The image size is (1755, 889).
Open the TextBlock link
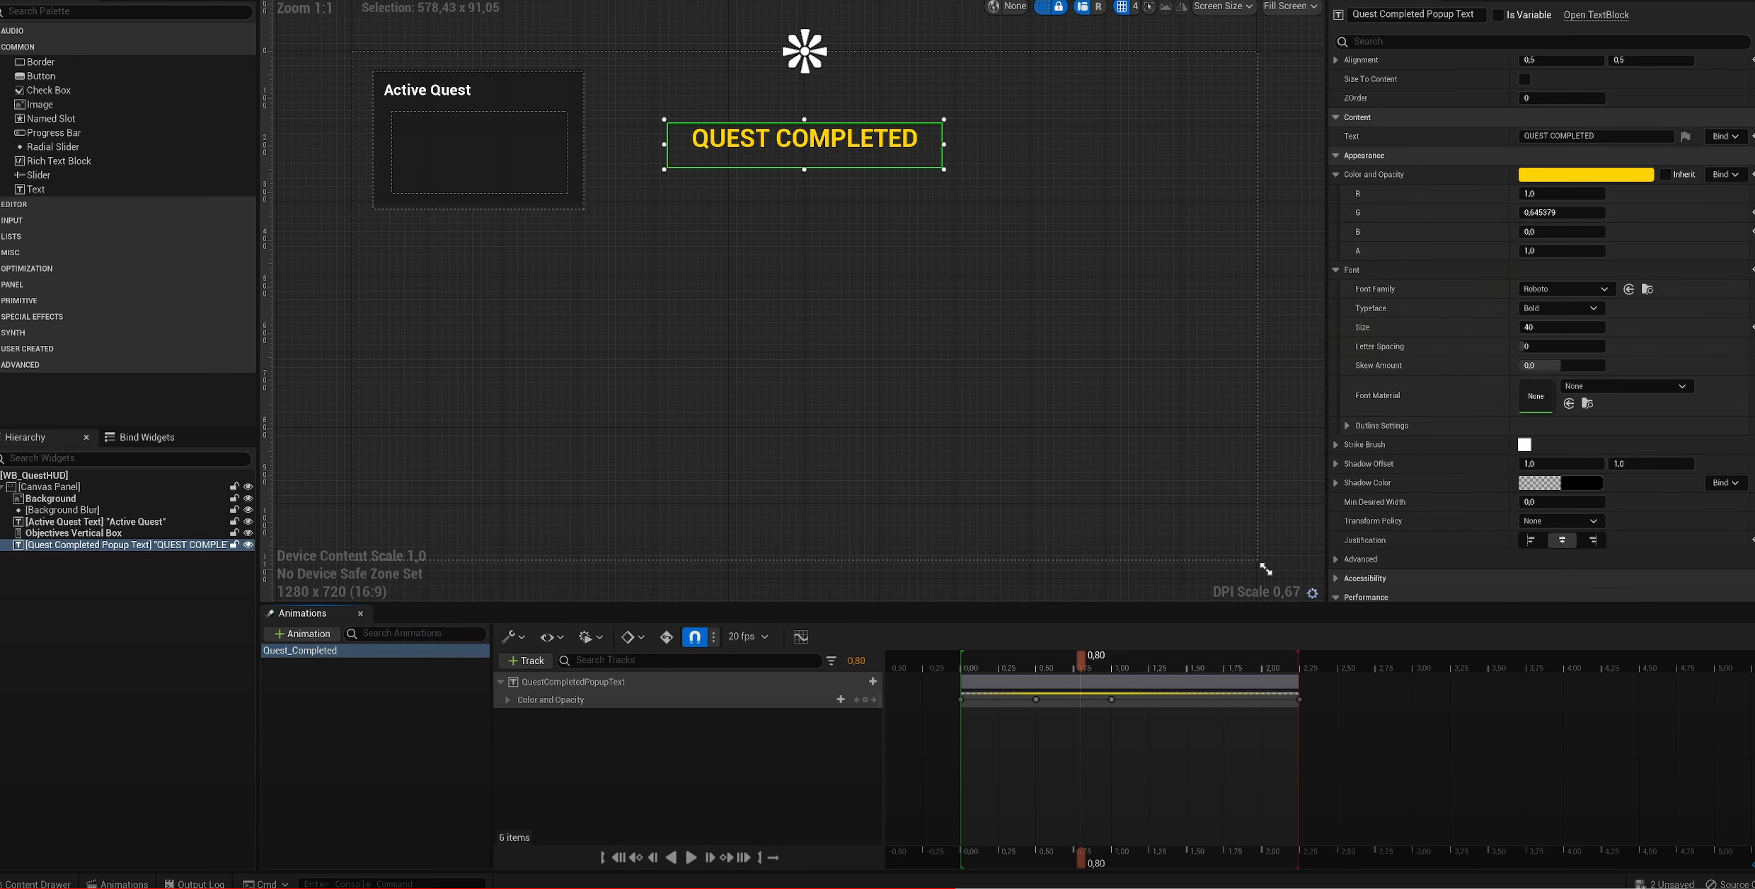click(1596, 15)
